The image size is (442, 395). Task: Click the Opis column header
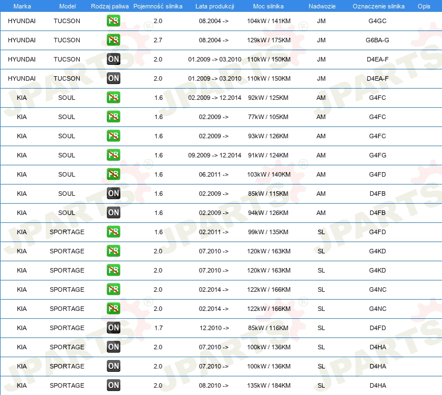(x=424, y=6)
